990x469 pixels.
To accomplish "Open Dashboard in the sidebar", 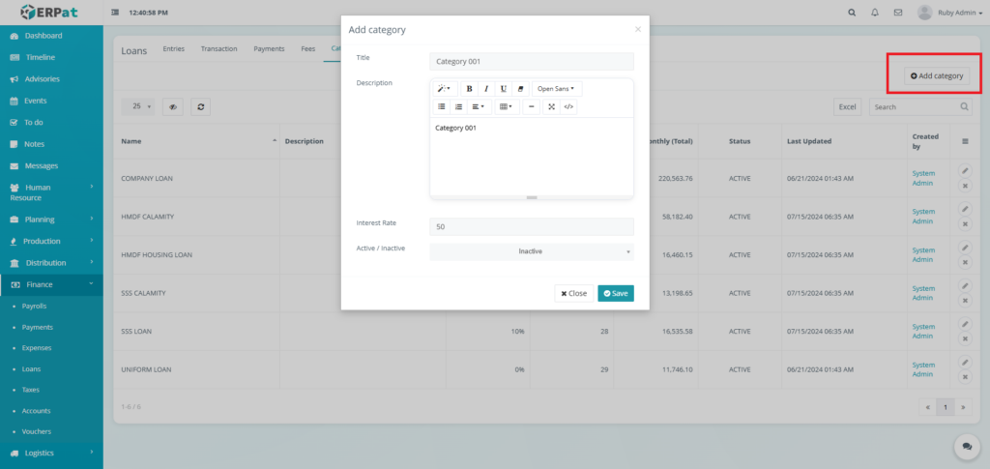I will coord(52,36).
